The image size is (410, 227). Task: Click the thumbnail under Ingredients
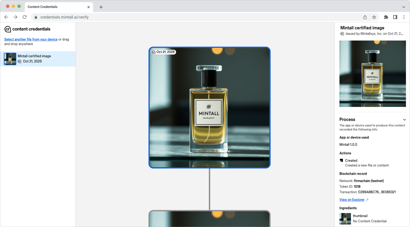pyautogui.click(x=345, y=218)
